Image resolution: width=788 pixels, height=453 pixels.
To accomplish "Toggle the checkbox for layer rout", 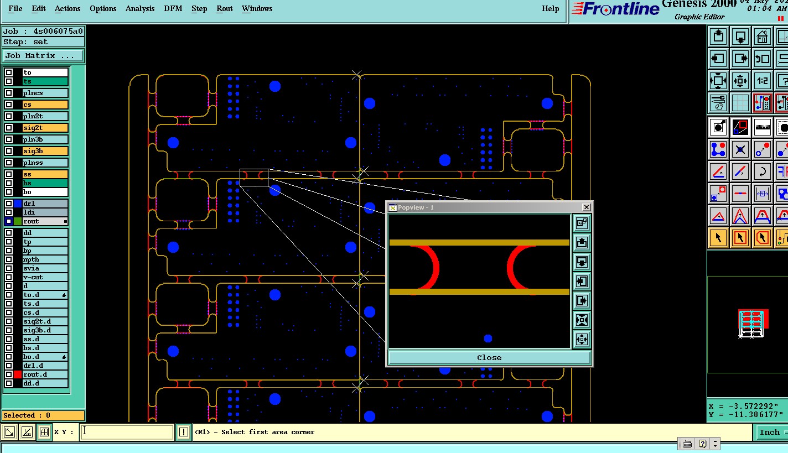I will (x=9, y=221).
